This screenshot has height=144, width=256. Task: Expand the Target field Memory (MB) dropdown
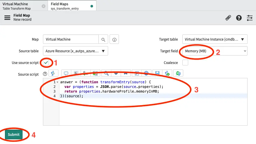(x=215, y=51)
